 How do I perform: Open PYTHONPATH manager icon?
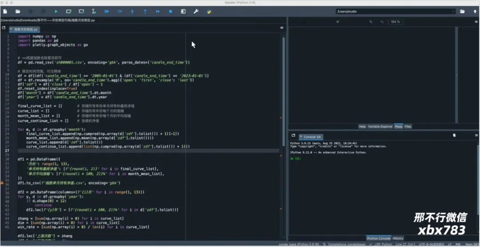(209, 11)
